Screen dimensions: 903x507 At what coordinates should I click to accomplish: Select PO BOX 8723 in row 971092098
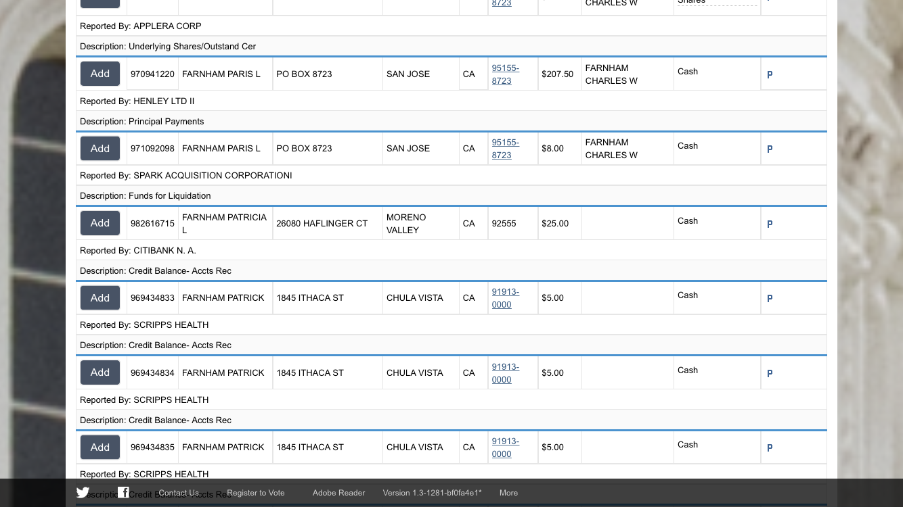pyautogui.click(x=304, y=149)
